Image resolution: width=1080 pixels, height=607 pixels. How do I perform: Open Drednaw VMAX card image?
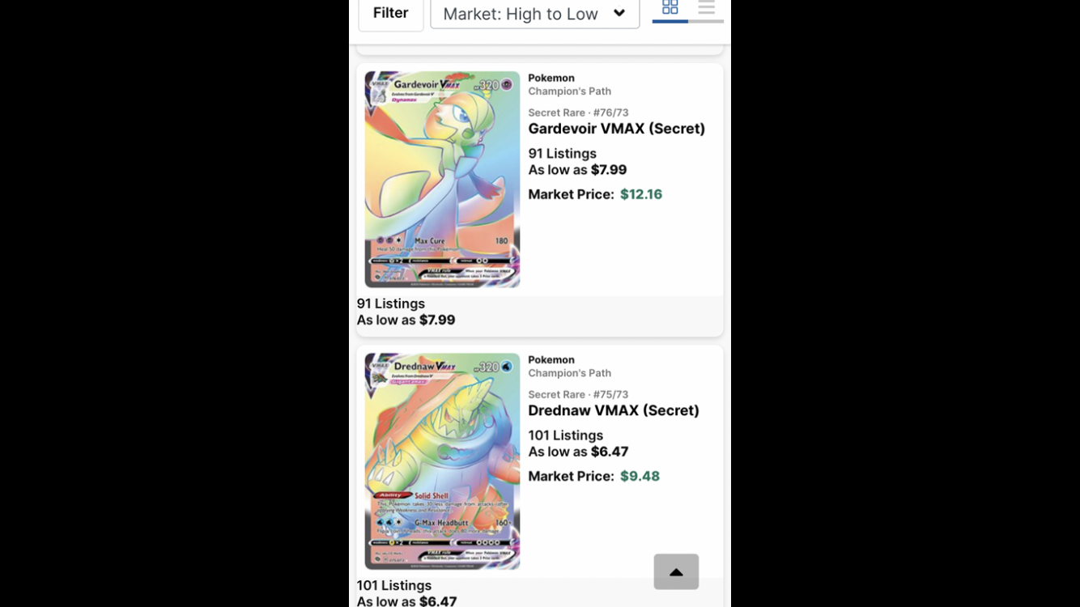(442, 461)
